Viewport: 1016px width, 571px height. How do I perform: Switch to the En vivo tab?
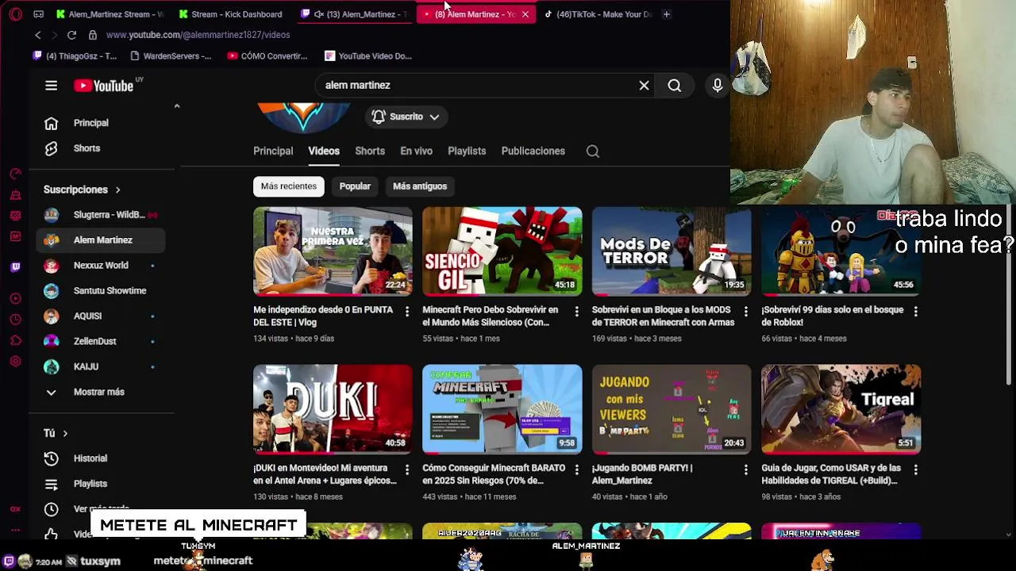coord(416,151)
